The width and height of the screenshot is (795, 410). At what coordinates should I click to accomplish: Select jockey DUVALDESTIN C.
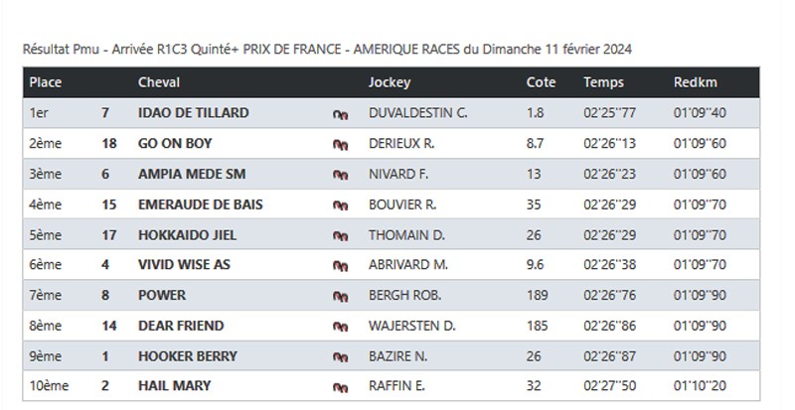[x=417, y=113]
